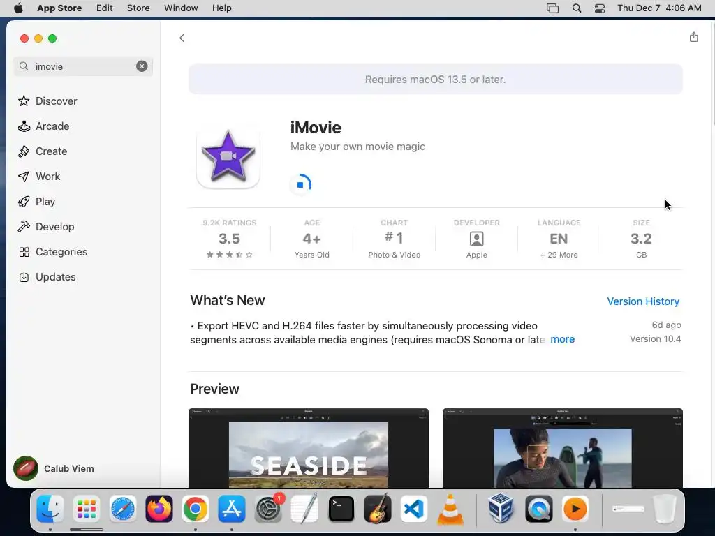Screen dimensions: 715x536
Task: Open the 3.5 ratings summary
Action: 229,239
